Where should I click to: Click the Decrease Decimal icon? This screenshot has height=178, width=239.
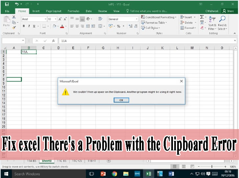136,26
